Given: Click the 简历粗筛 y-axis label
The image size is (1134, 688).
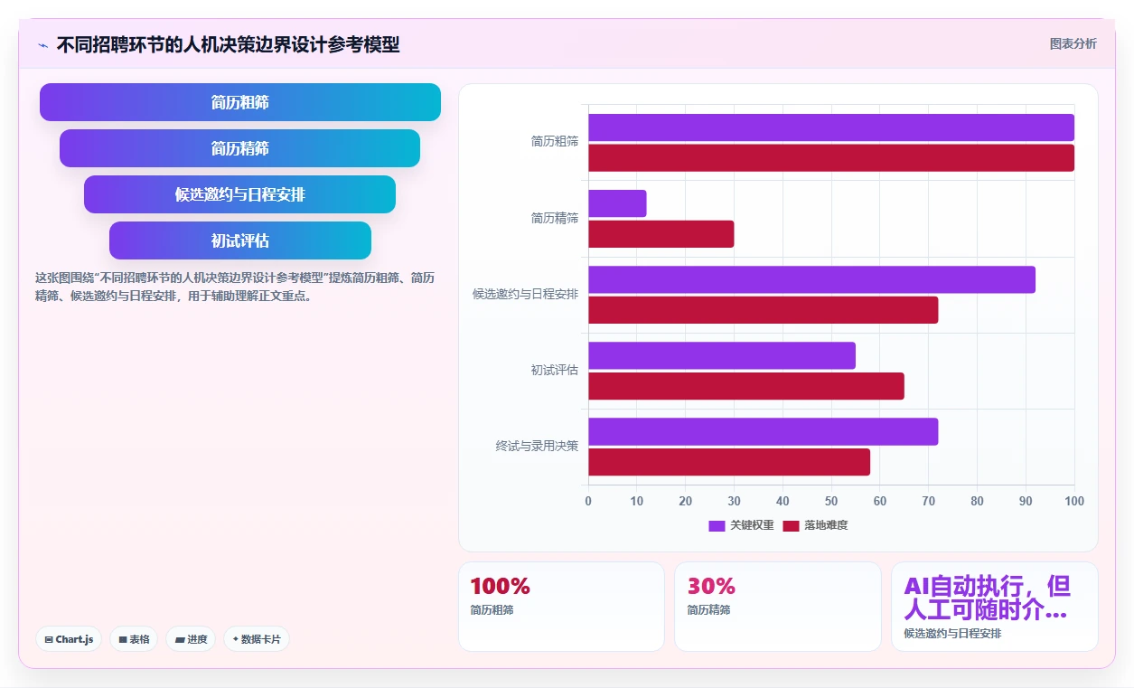Looking at the screenshot, I should [x=555, y=142].
